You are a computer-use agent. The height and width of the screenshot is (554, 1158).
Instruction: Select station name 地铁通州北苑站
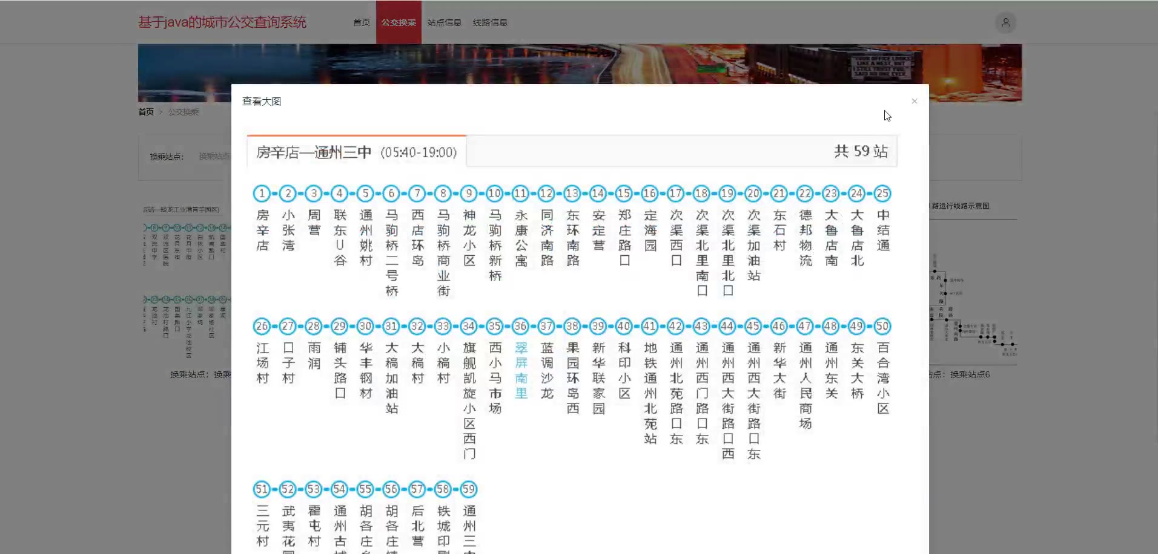pyautogui.click(x=650, y=393)
